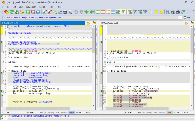The width and height of the screenshot is (195, 121).
Task: Toggle synchronized scrolling icon
Action: point(118,12)
